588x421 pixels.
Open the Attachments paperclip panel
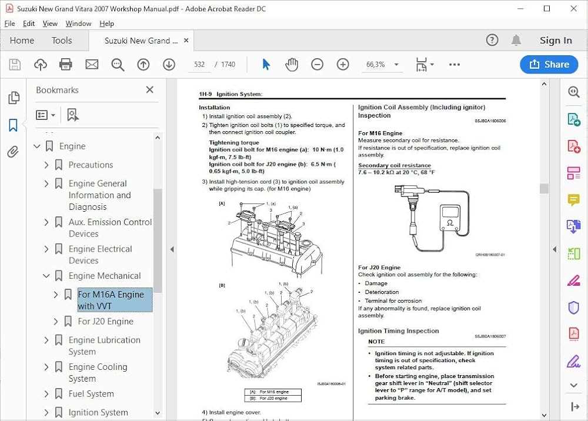(13, 152)
